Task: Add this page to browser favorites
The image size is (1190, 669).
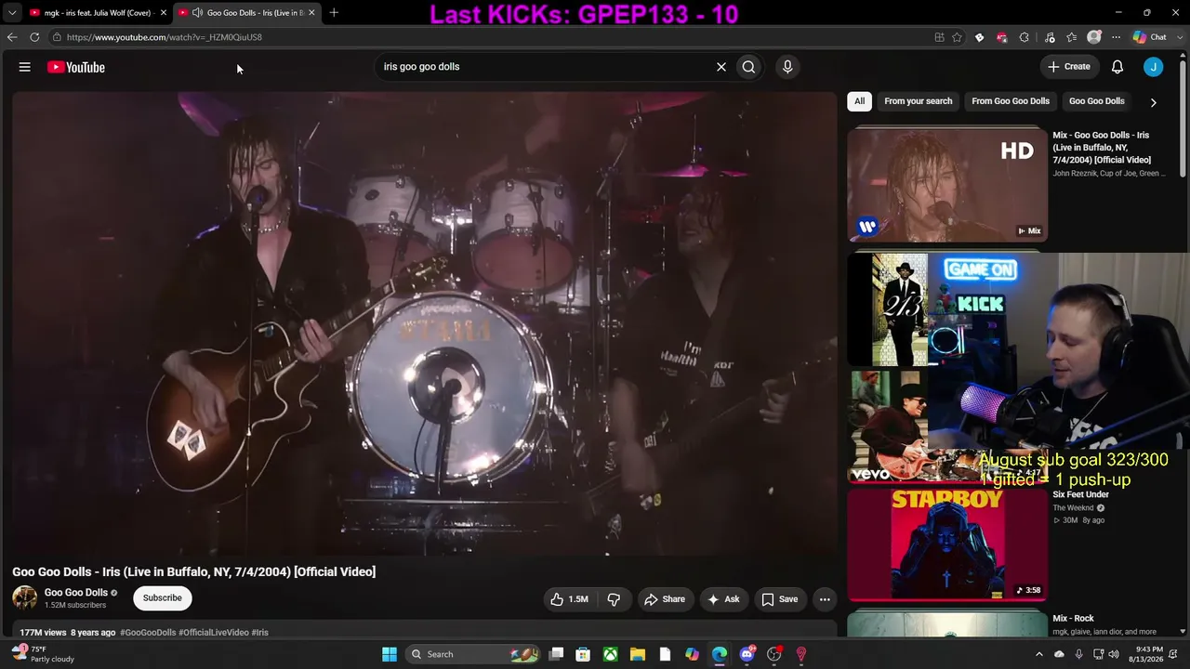Action: pyautogui.click(x=957, y=37)
